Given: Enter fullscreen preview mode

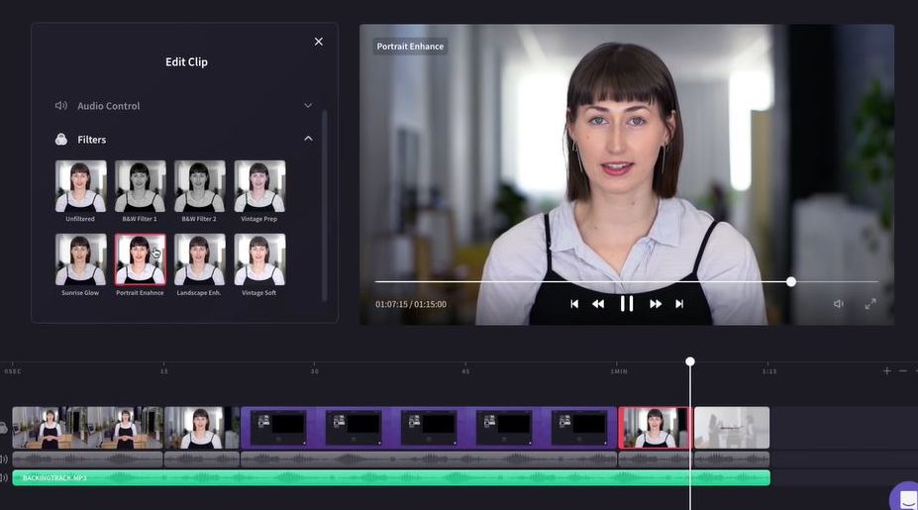Looking at the screenshot, I should [x=870, y=304].
